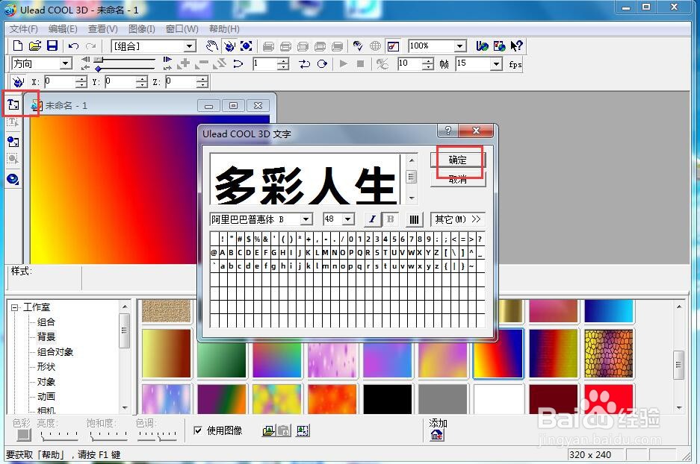Open the [组合] object list dropdown
Screen dimensions: 700x464
click(190, 46)
